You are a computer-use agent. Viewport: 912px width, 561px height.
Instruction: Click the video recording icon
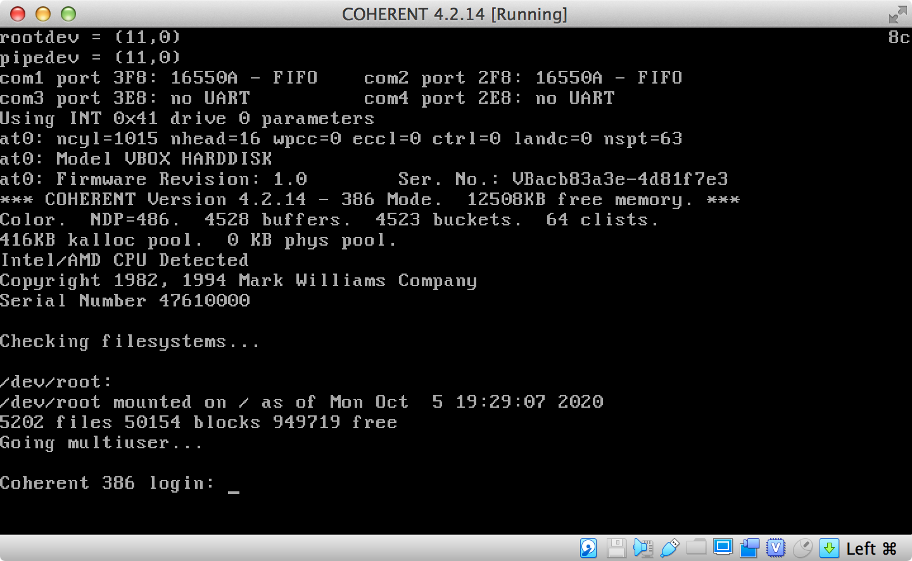(x=749, y=548)
